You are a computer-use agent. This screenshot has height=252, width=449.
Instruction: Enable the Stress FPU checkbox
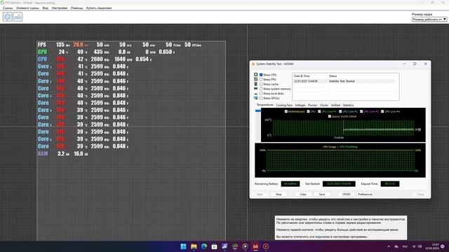click(261, 79)
